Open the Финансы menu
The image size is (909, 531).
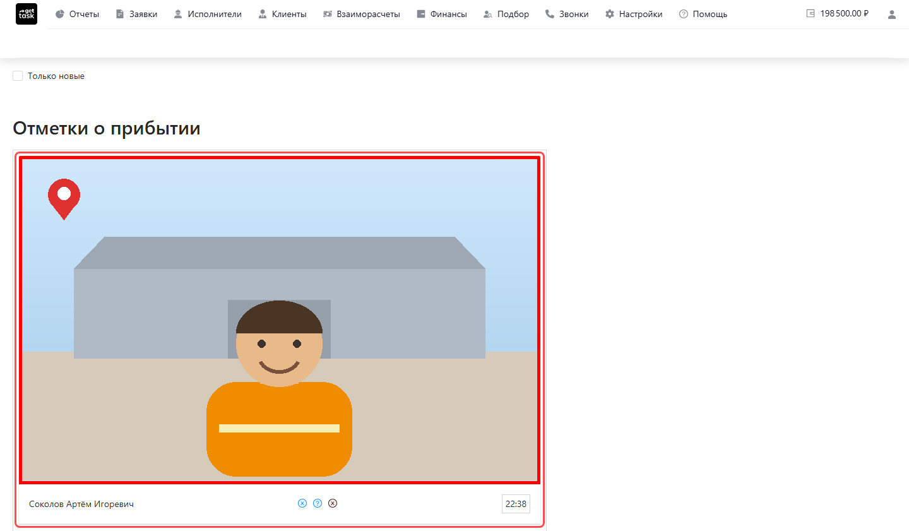point(442,14)
